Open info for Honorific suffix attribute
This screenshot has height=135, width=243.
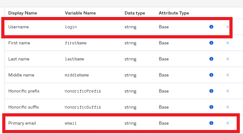point(211,107)
